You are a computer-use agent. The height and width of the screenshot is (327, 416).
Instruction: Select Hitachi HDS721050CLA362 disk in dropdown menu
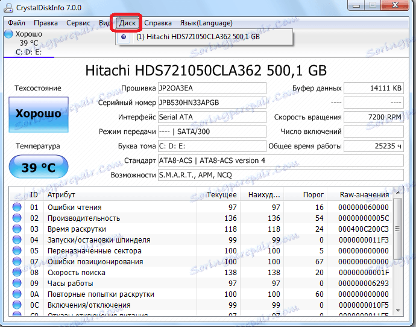204,37
